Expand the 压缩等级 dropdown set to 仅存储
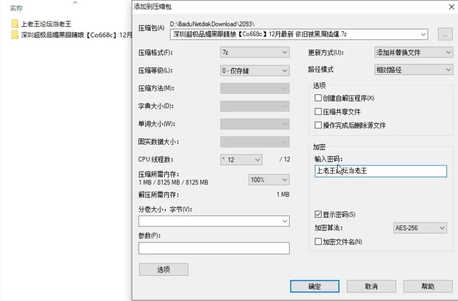Screen dimensions: 458x301 coord(254,70)
